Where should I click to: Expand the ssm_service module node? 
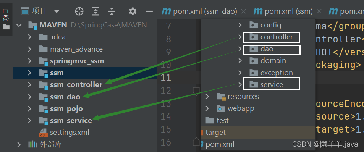[29, 120]
